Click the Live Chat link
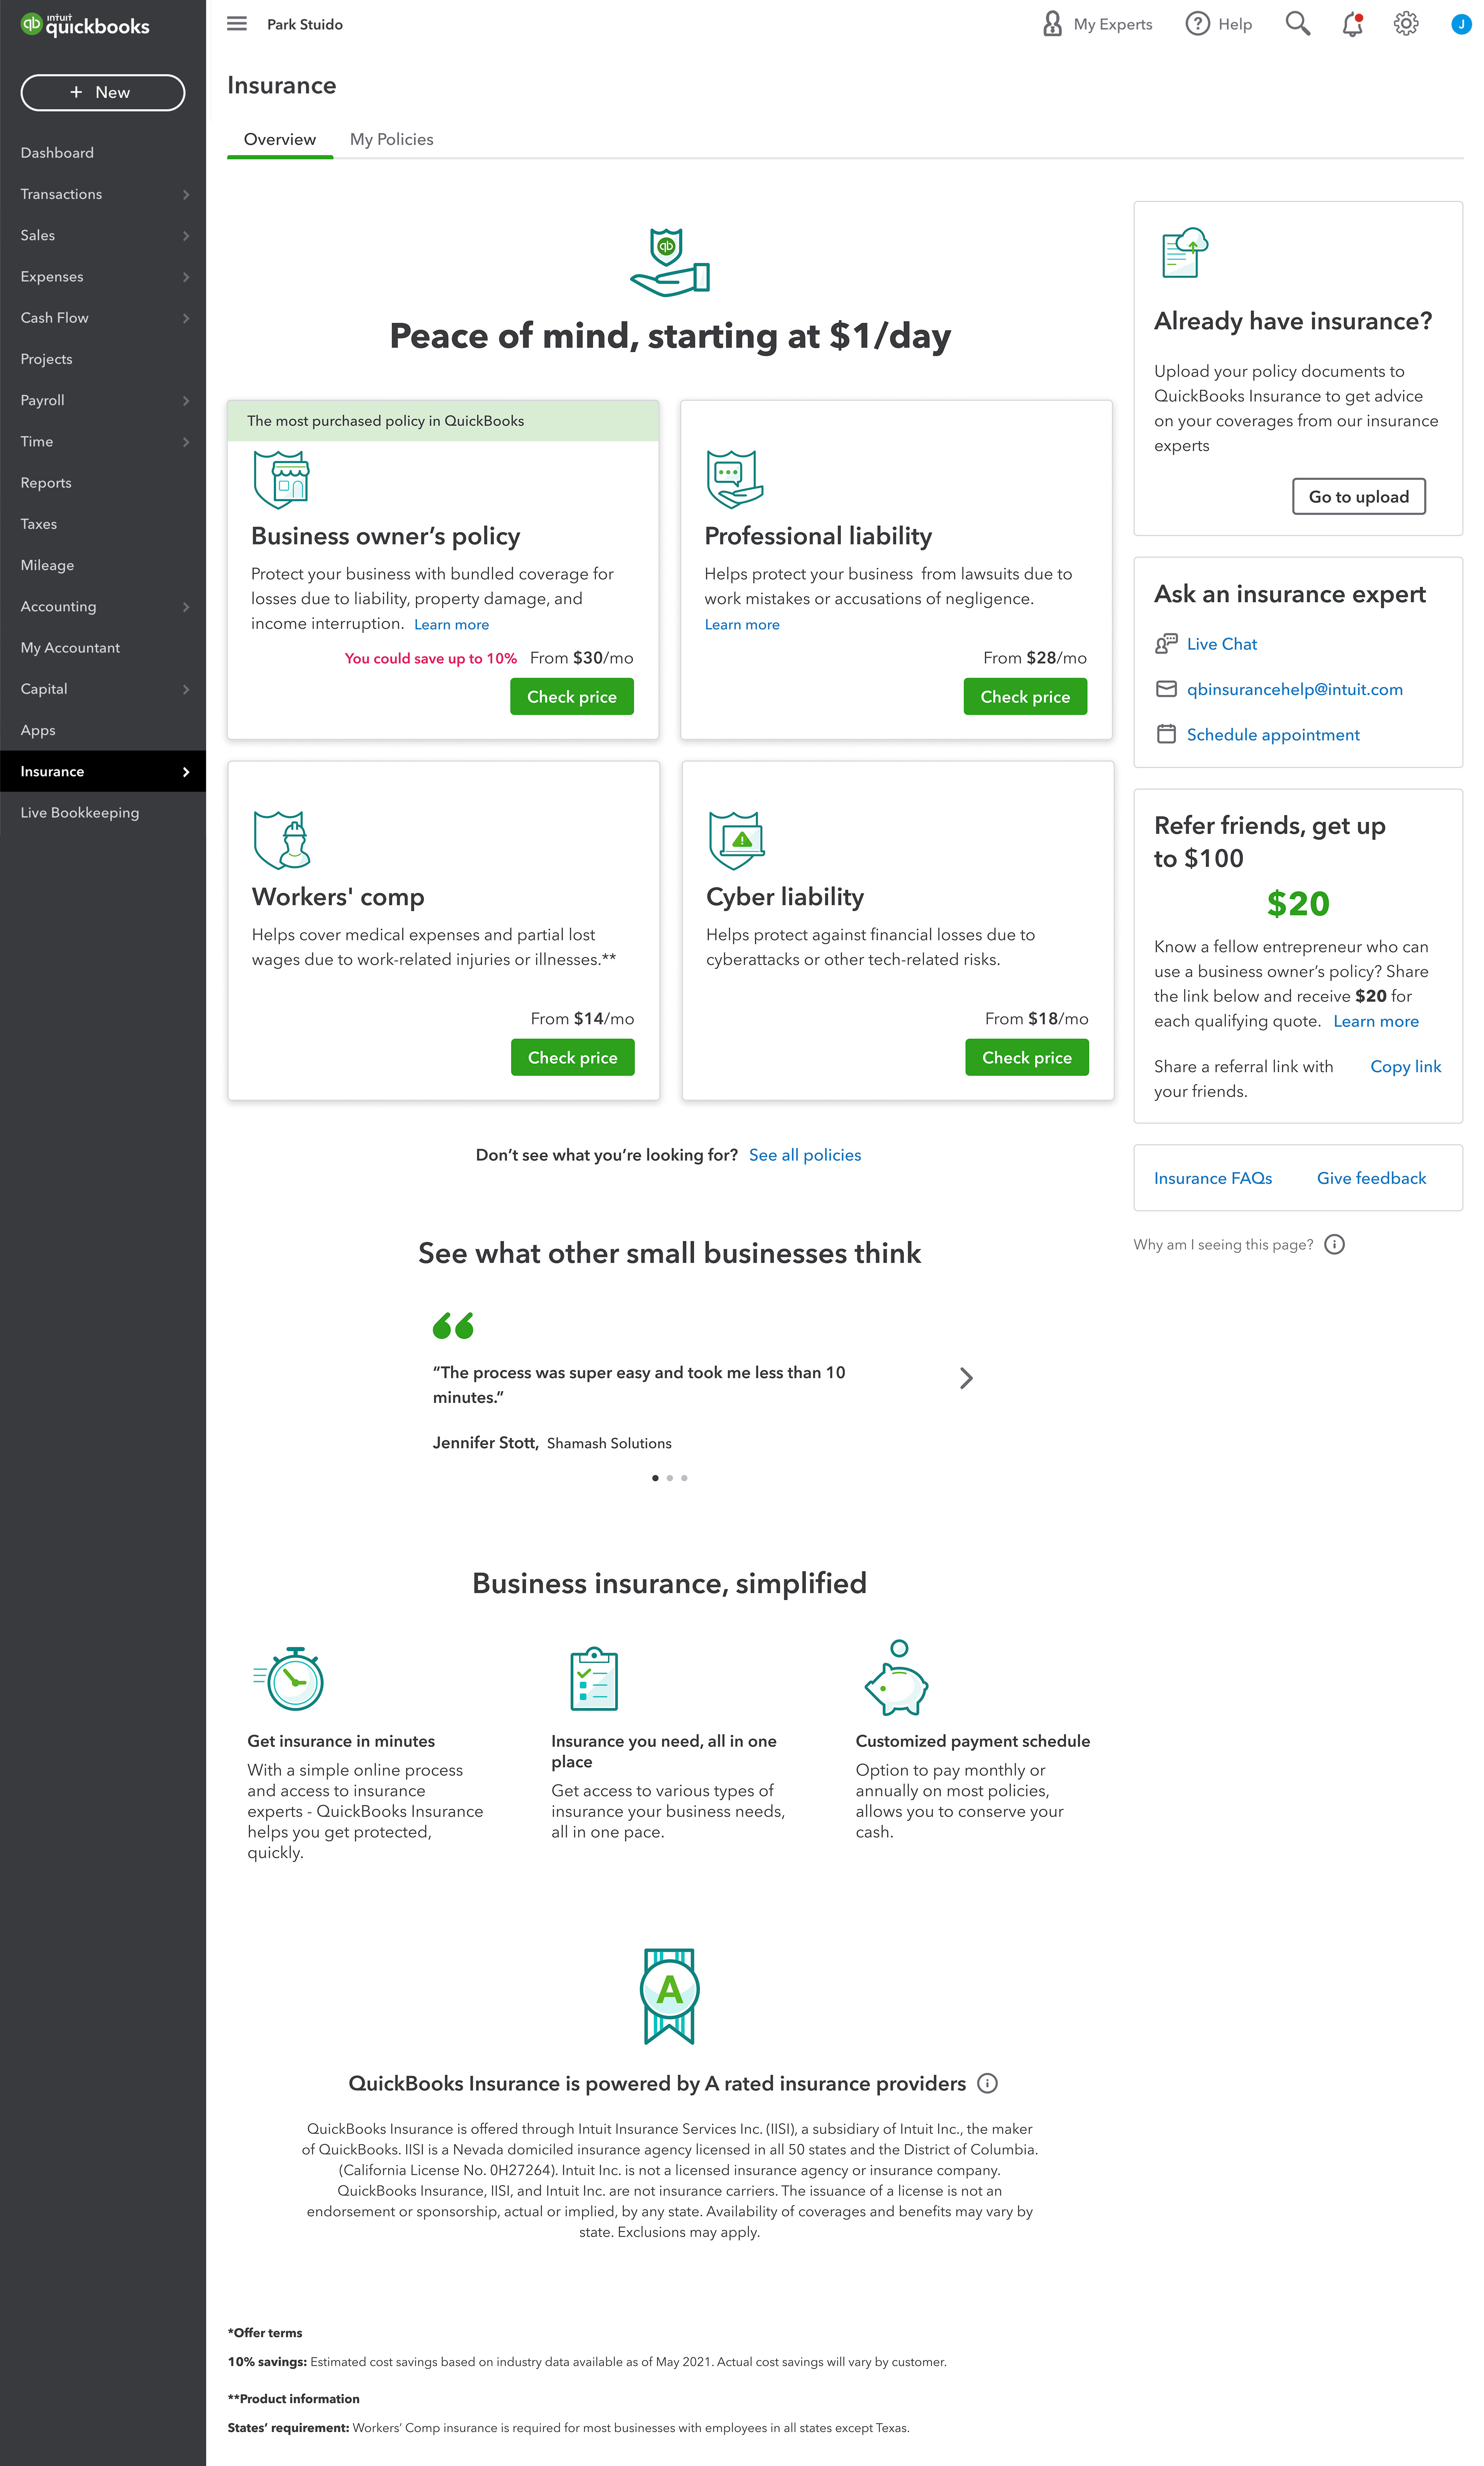1484x2466 pixels. (1222, 644)
